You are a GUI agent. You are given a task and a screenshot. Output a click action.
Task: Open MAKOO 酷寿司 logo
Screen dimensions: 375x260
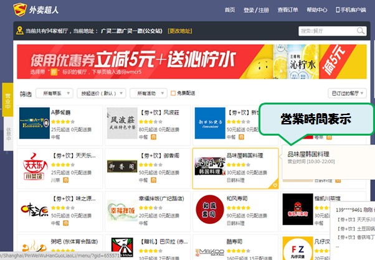[x=210, y=252]
